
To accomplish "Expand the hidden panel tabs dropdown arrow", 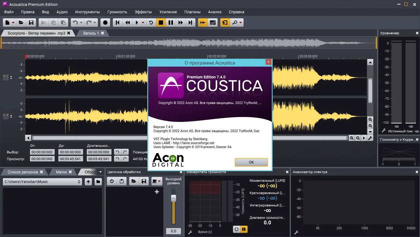I will click(x=100, y=172).
